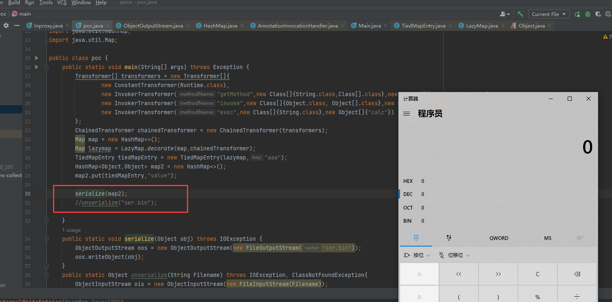The width and height of the screenshot is (612, 302).
Task: Click the calculator backspace key
Action: [577, 274]
